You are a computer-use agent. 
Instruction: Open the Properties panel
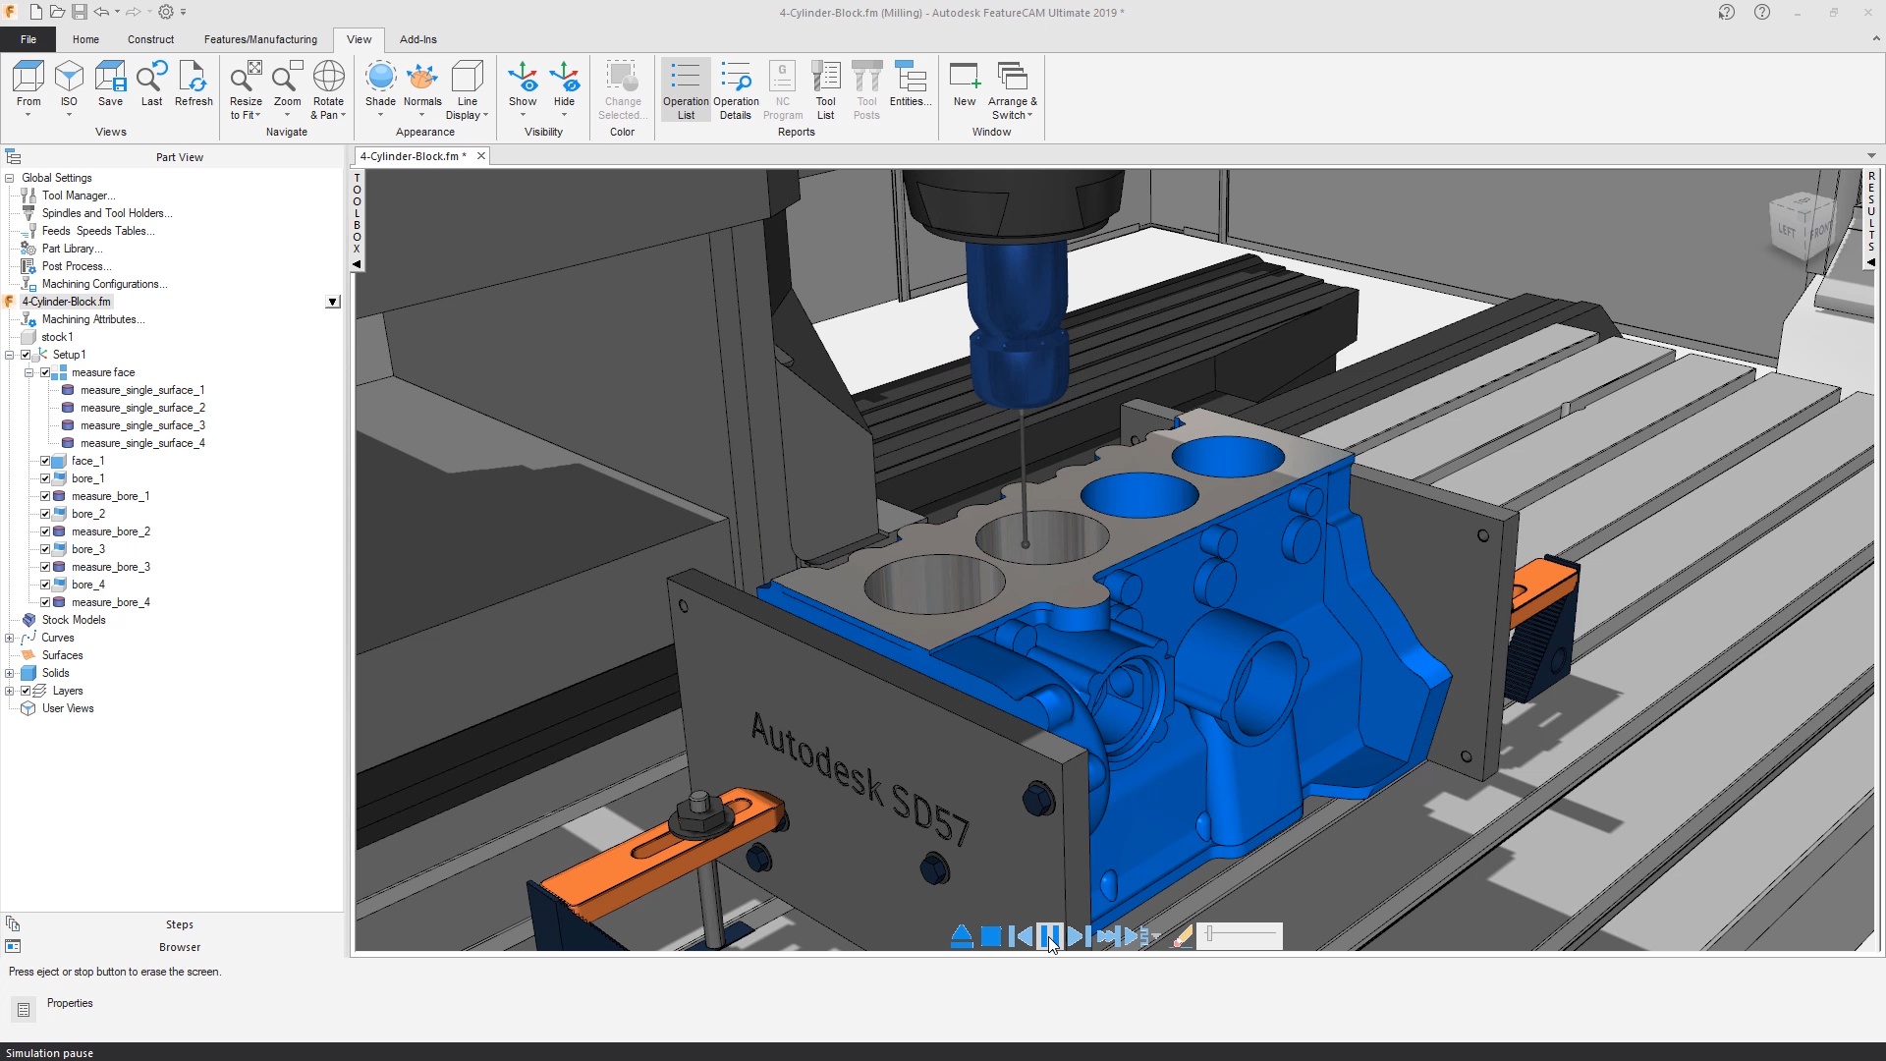click(x=70, y=1003)
